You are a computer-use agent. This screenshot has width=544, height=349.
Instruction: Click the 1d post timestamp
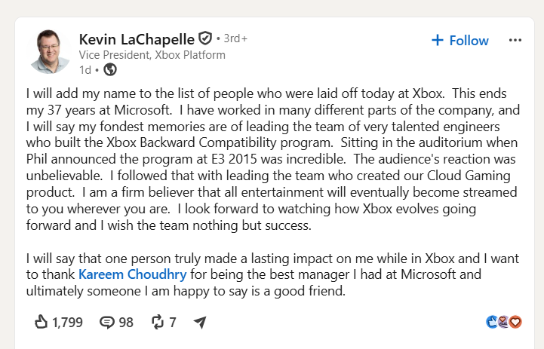[x=85, y=70]
